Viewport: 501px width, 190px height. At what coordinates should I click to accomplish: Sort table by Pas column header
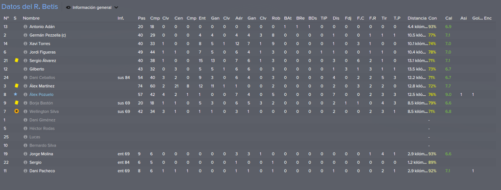point(141,18)
